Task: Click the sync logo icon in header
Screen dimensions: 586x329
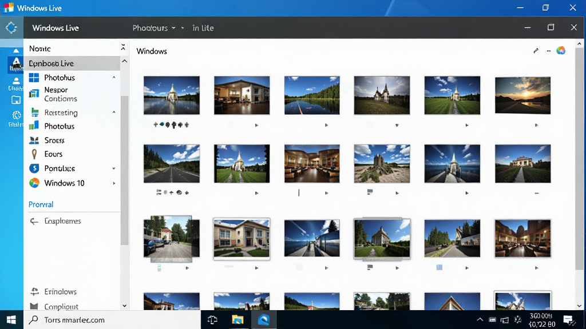Action: point(11,27)
